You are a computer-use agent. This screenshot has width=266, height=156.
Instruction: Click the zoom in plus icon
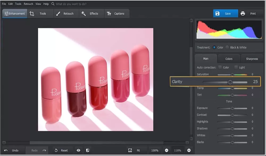point(189,150)
